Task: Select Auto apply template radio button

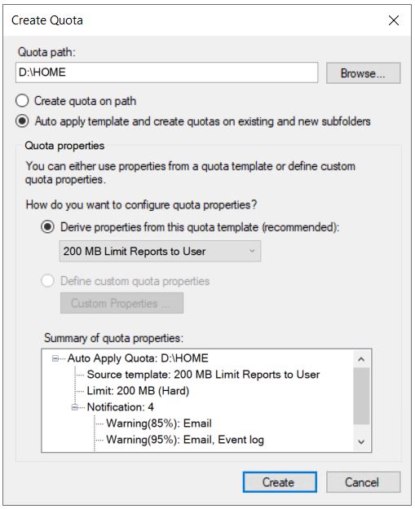Action: tap(23, 121)
